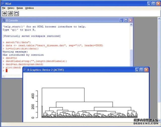
Task: Maximize the R Console window
Action: click(126, 20)
